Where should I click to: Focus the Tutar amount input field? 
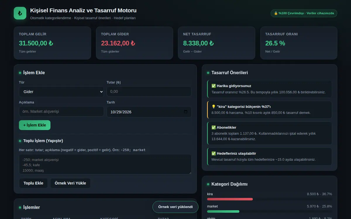(x=149, y=91)
